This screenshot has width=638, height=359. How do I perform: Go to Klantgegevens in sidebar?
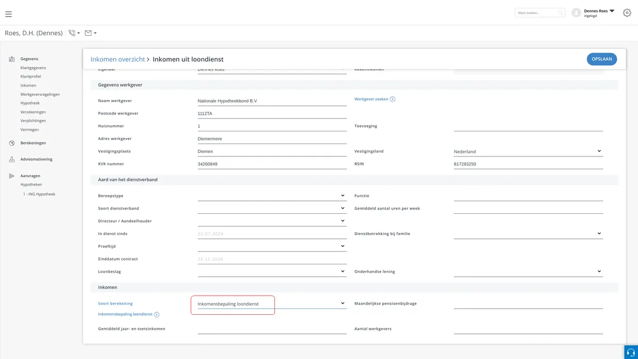(33, 68)
